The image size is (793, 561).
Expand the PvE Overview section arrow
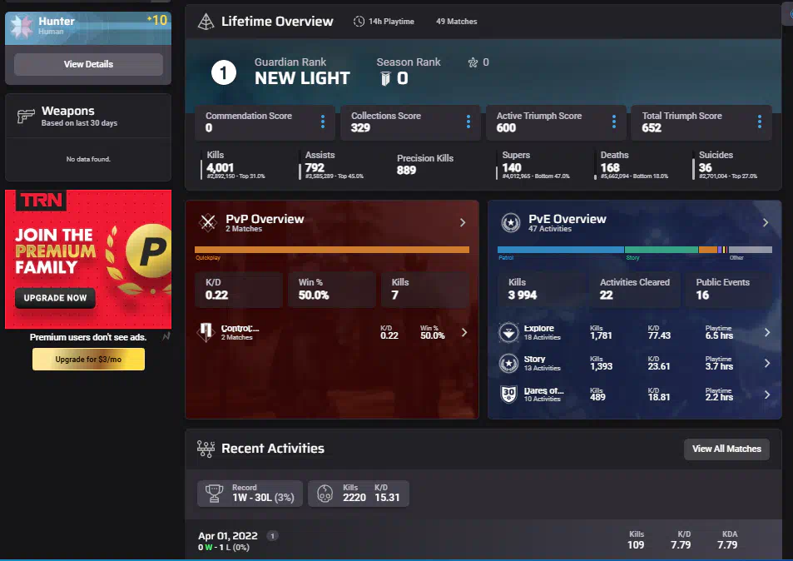(766, 222)
